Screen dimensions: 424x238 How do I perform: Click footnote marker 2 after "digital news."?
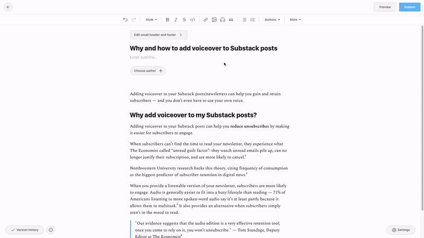246,173
